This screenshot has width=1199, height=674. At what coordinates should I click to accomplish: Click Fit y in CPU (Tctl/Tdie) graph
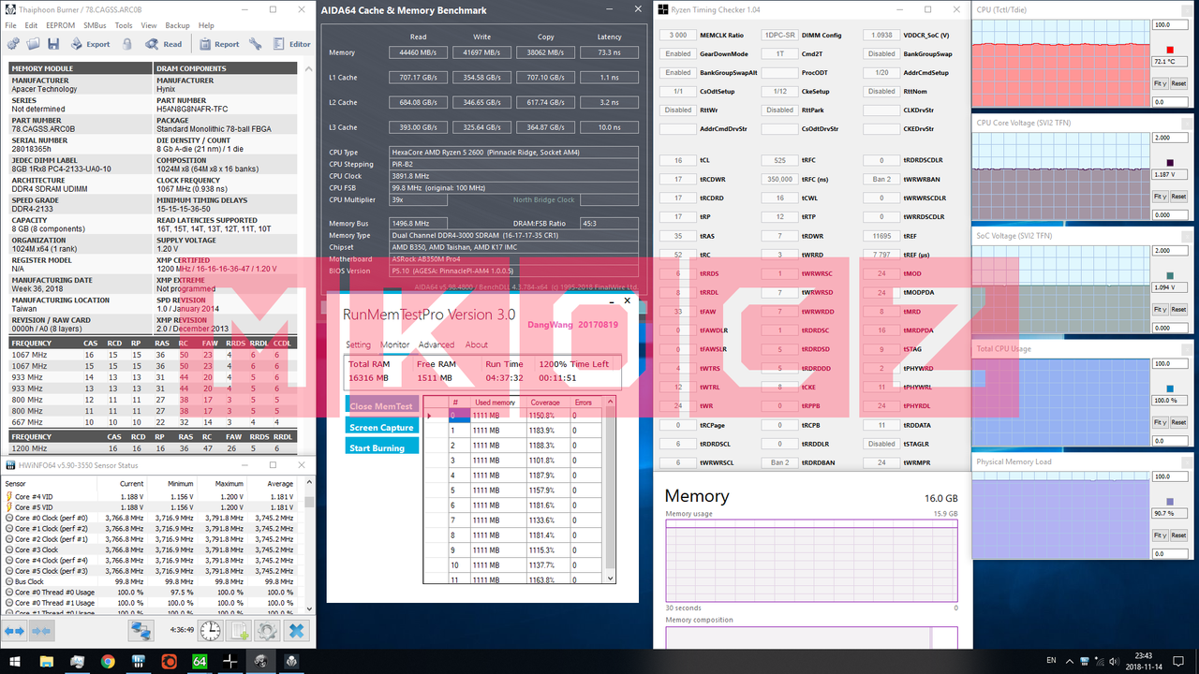pyautogui.click(x=1160, y=83)
